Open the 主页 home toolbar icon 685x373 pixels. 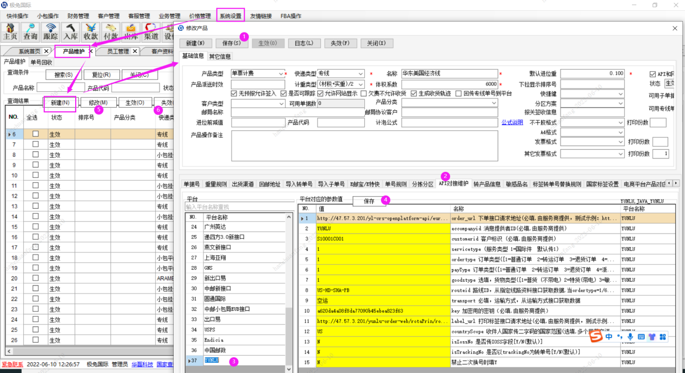point(10,32)
